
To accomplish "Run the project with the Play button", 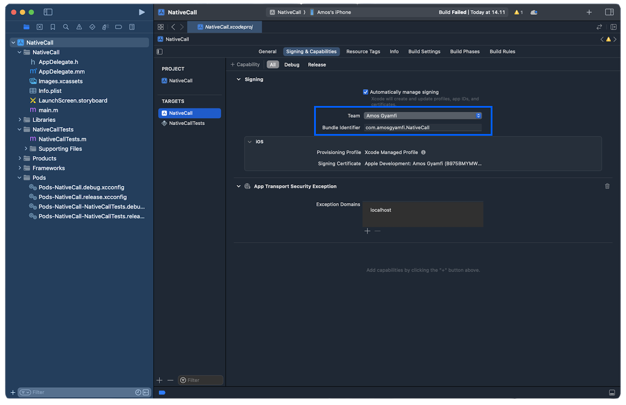I will (x=142, y=12).
